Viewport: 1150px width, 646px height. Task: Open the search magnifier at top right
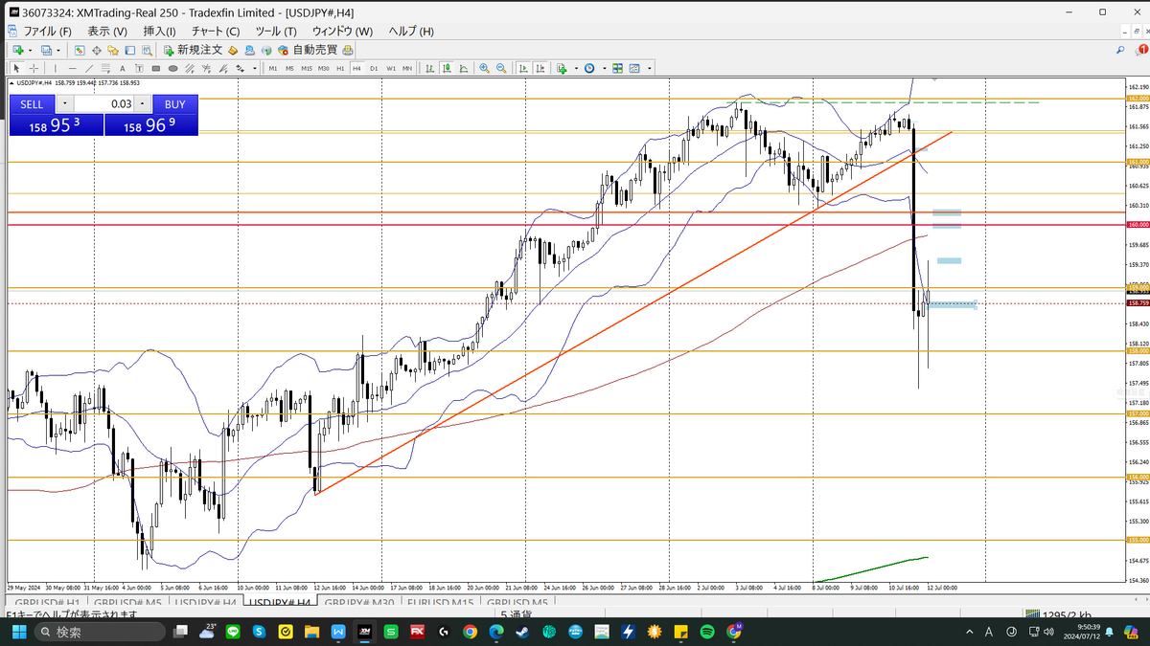[x=1120, y=50]
